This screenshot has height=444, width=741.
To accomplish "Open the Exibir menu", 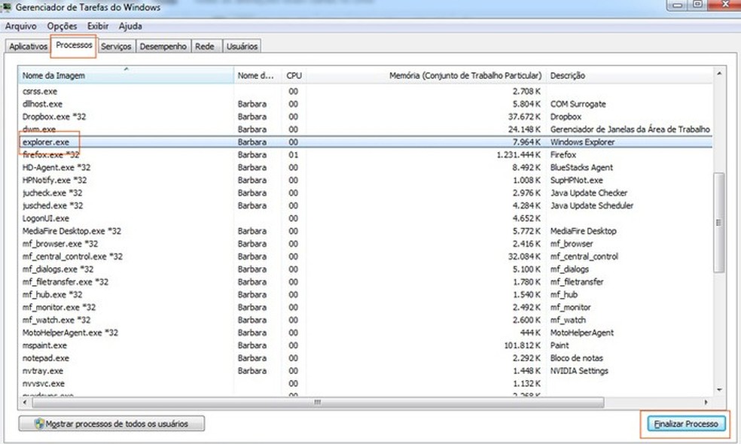I will (x=97, y=26).
